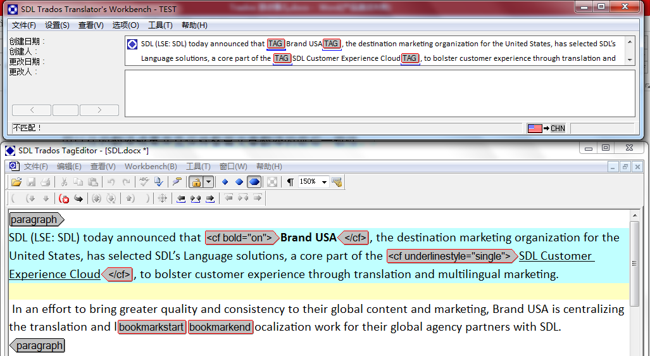
Task: Open Workbench 文件(F) menu
Action: (x=23, y=25)
